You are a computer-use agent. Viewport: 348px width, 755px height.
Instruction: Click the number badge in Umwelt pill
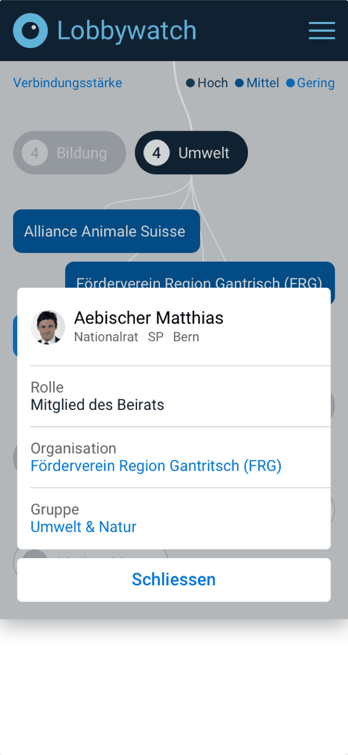156,153
